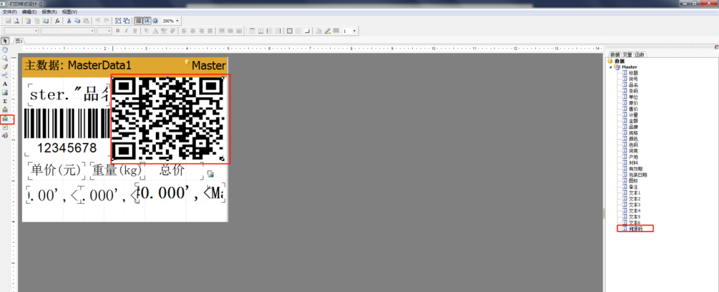This screenshot has width=719, height=292.
Task: Click the Ungroup objects icon
Action: point(126,21)
